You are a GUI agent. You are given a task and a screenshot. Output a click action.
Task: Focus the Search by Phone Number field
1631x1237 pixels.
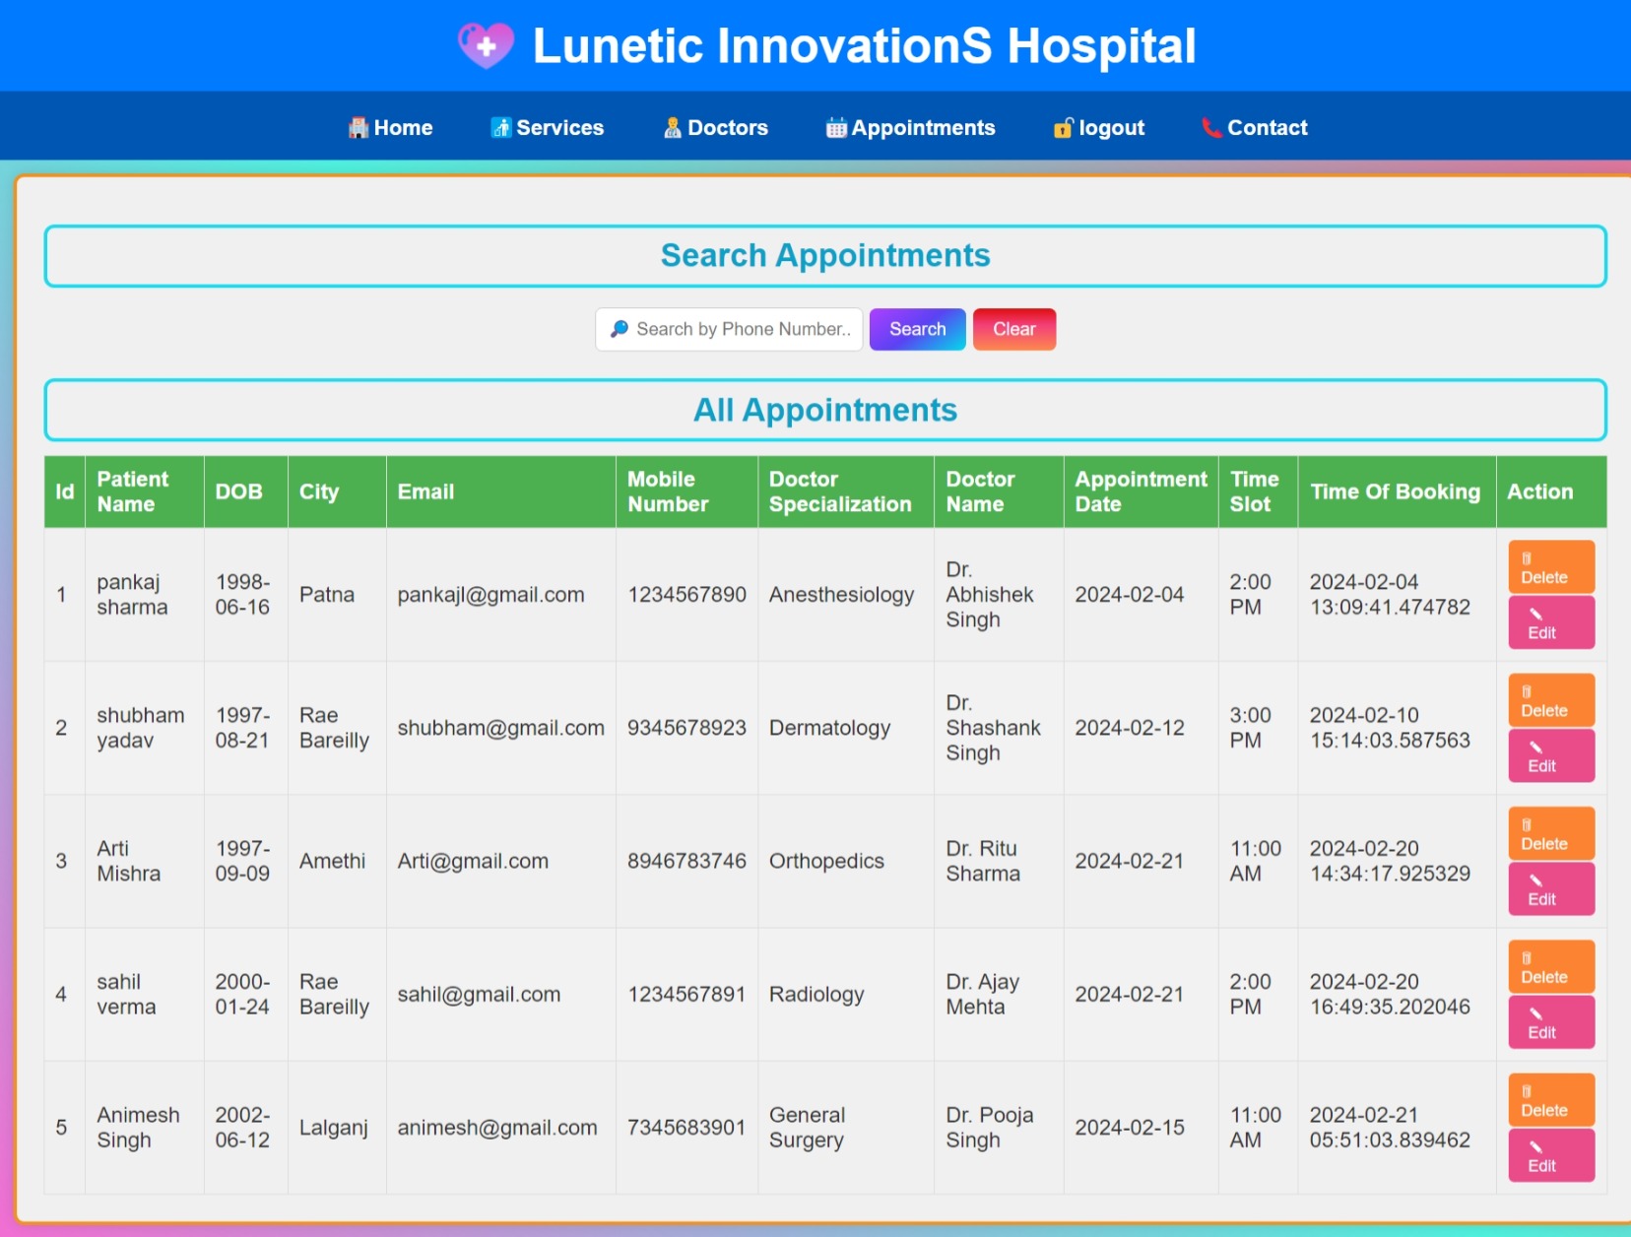click(x=729, y=329)
